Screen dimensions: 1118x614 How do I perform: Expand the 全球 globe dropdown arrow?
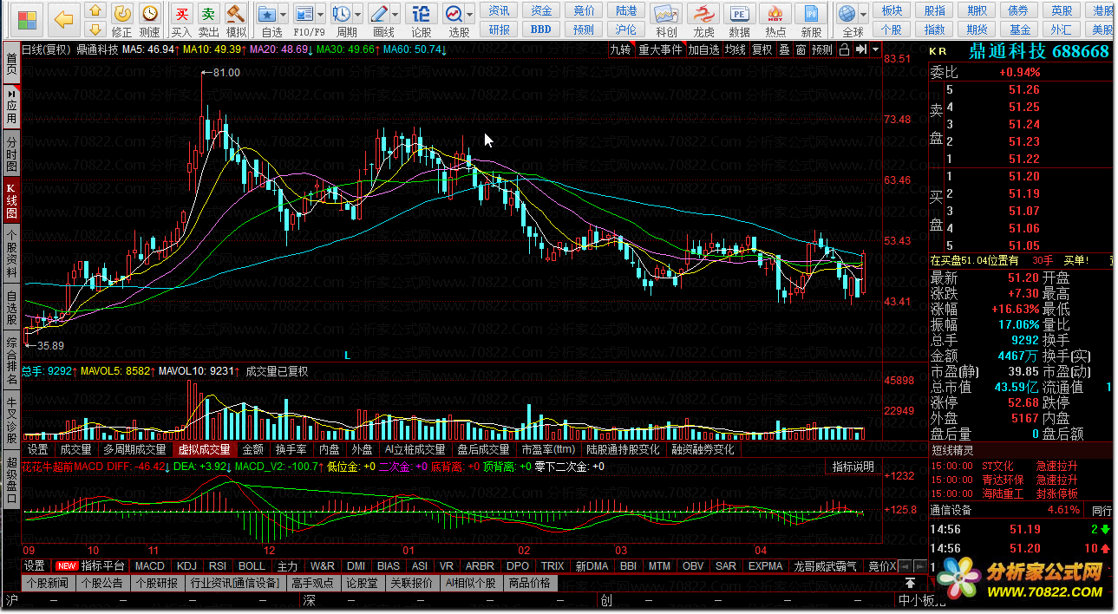(864, 15)
